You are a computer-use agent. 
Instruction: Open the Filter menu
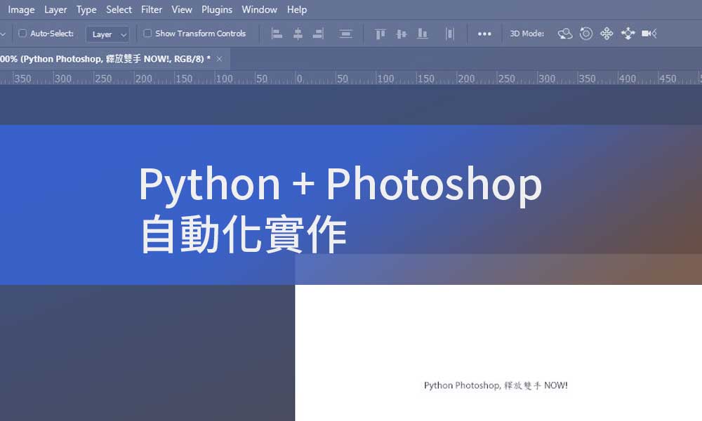(x=151, y=9)
